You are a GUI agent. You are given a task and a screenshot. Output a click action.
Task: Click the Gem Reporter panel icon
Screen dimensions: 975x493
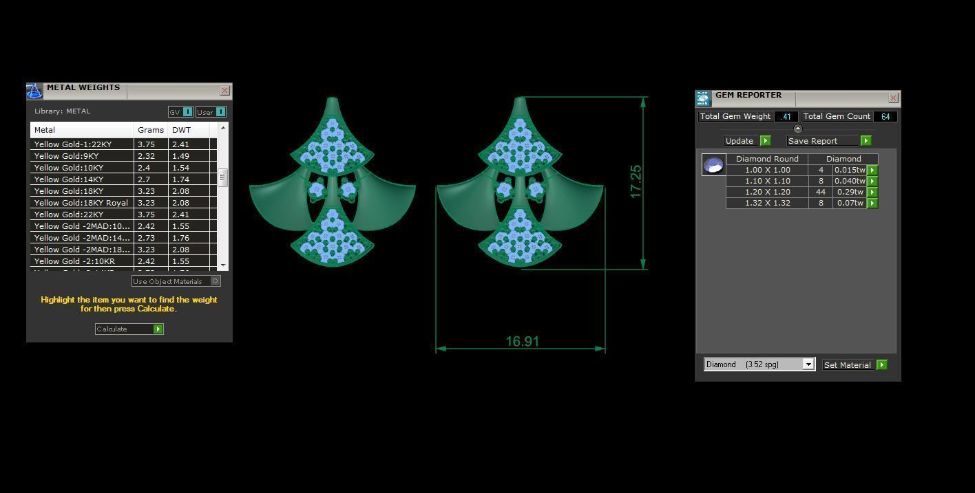click(703, 98)
